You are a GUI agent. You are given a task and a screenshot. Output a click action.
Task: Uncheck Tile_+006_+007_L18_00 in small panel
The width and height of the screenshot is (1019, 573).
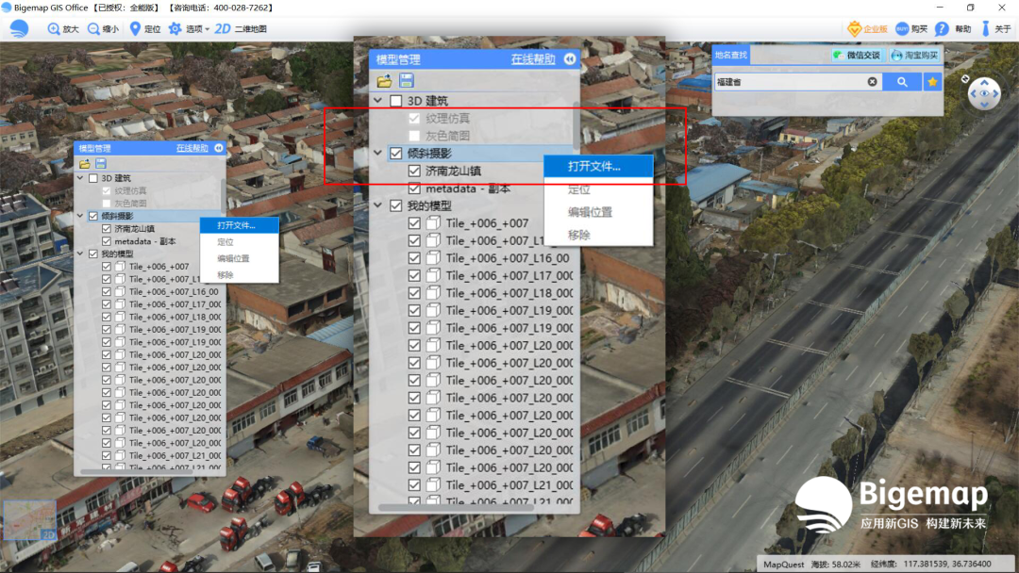107,317
